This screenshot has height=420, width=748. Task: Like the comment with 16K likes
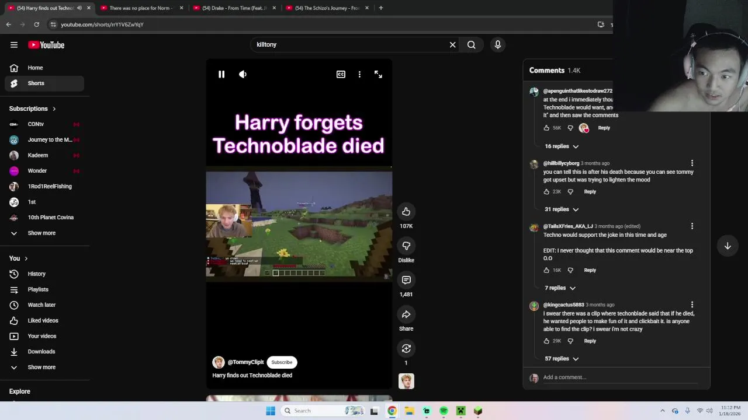tap(546, 270)
